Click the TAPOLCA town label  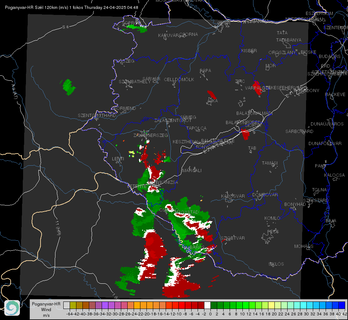tap(196, 128)
